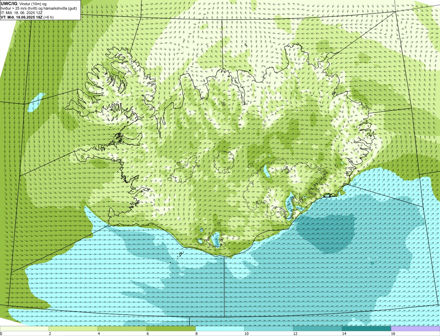Click the 8–10 m/s pale cyan legend swatch
Viewport: 440px width, 336px height.
point(220,328)
